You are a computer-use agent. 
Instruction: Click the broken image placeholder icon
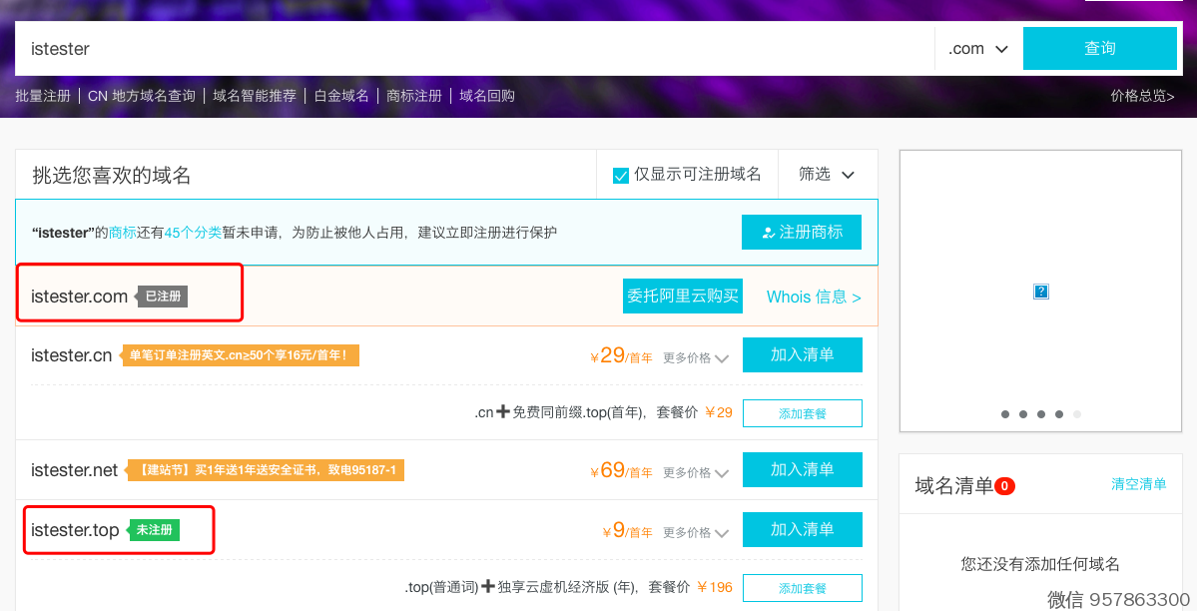point(1041,292)
